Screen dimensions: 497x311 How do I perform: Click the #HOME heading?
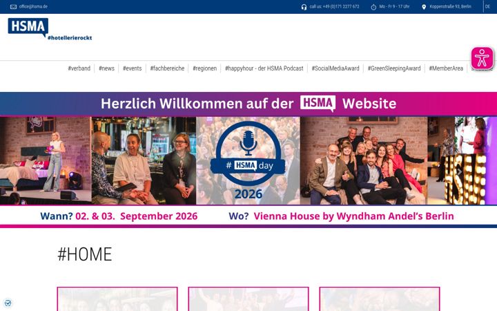[85, 254]
